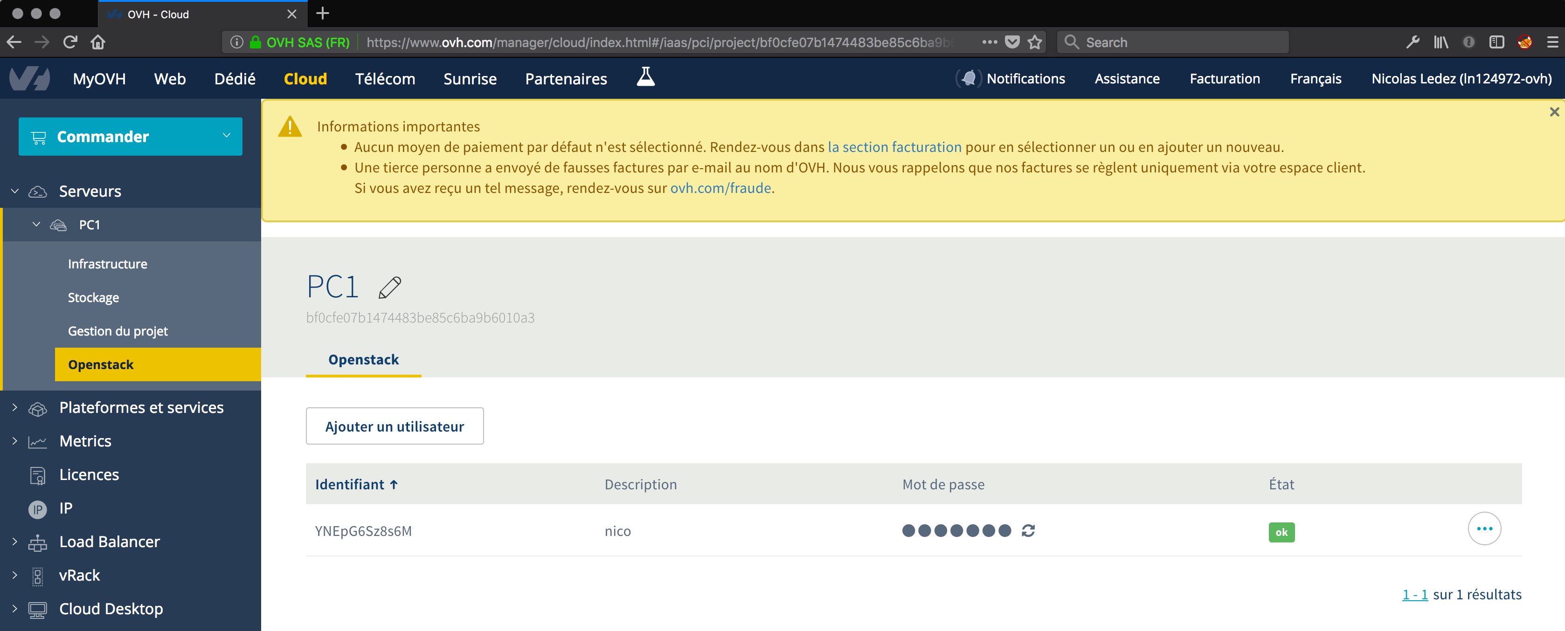
Task: Bookmark this page with star icon
Action: (1035, 42)
